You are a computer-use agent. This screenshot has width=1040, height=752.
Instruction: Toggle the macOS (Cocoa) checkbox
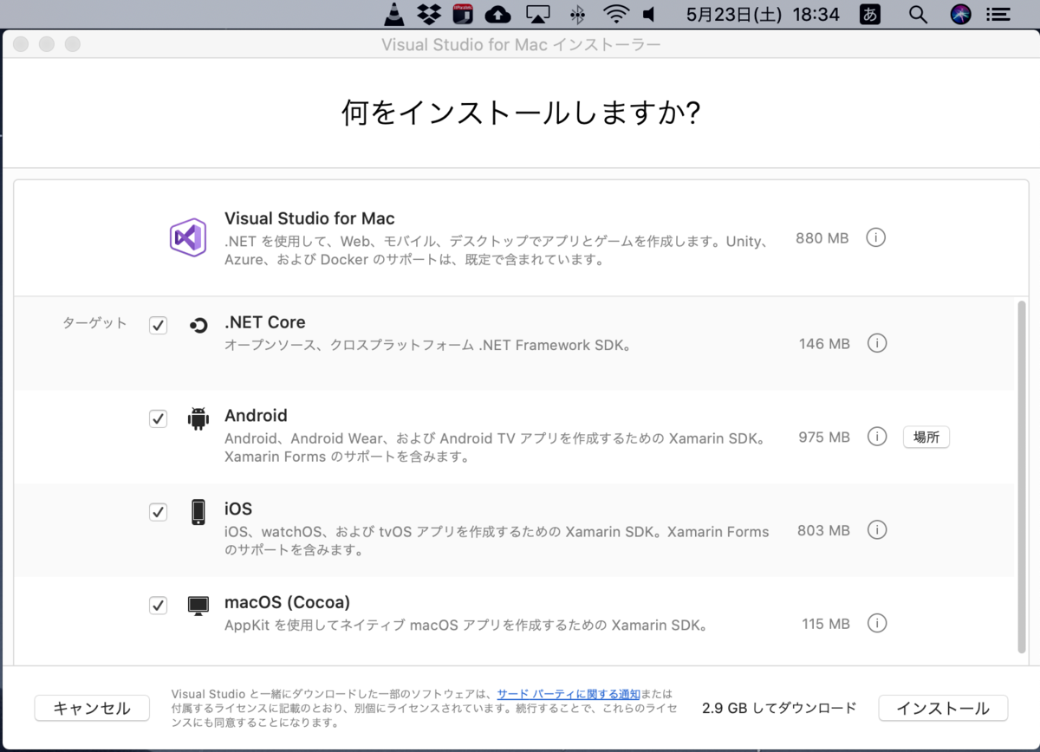pyautogui.click(x=158, y=606)
